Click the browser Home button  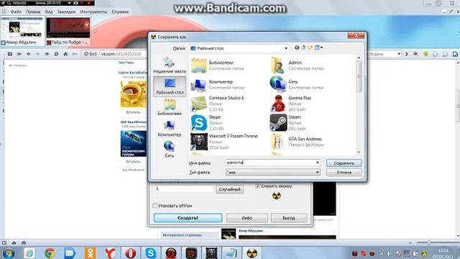(65, 54)
